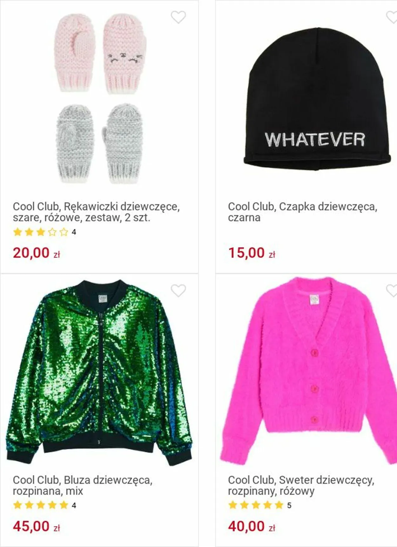The image size is (397, 547).
Task: Select the 20,00 zł mittens price
Action: coord(37,253)
